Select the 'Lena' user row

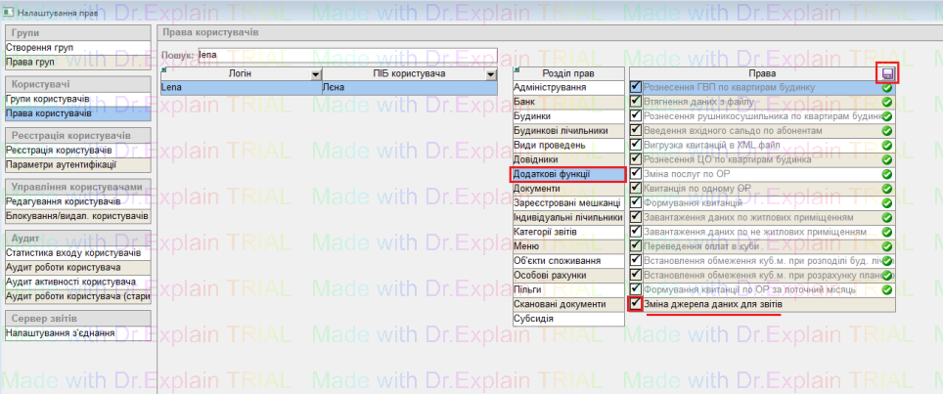click(240, 88)
